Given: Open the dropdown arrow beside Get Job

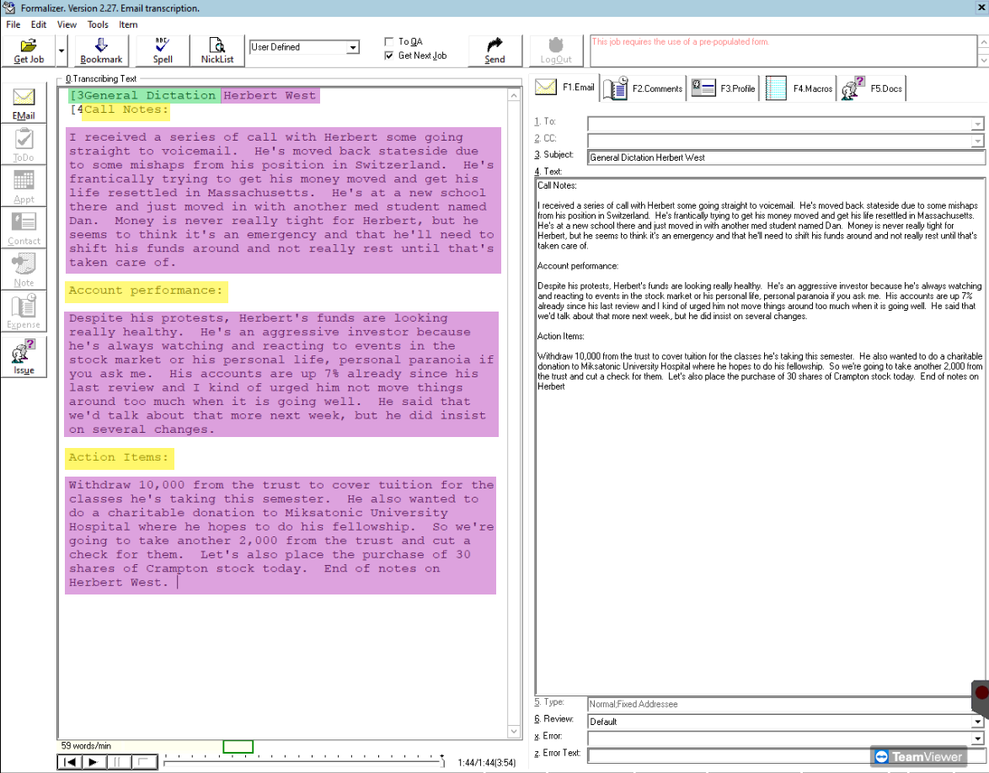Looking at the screenshot, I should [x=61, y=51].
